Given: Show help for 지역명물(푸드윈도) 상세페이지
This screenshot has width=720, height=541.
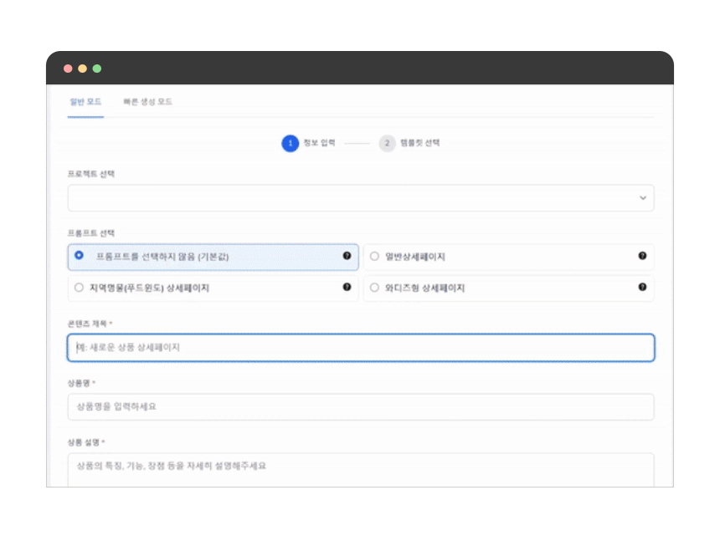Looking at the screenshot, I should [x=347, y=287].
